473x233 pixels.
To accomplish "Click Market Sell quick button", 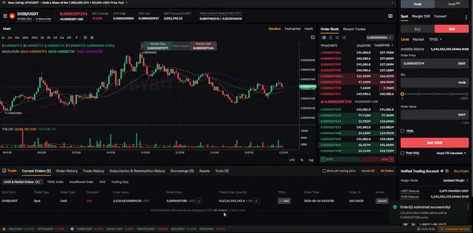I will point(203,46).
